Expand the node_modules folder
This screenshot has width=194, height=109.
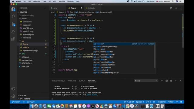click(x=28, y=15)
